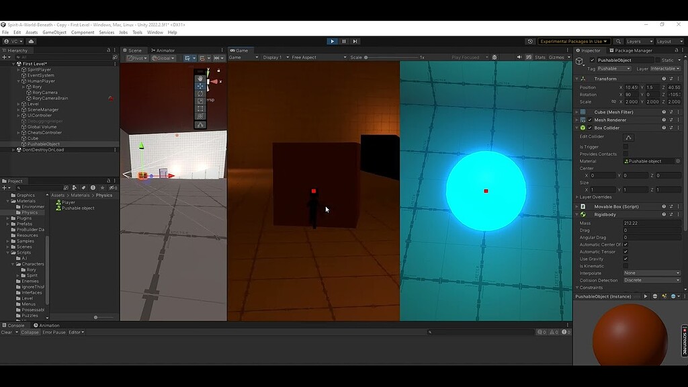688x387 pixels.
Task: Toggle the Is Trigger checkbox in Box Collider
Action: point(626,146)
